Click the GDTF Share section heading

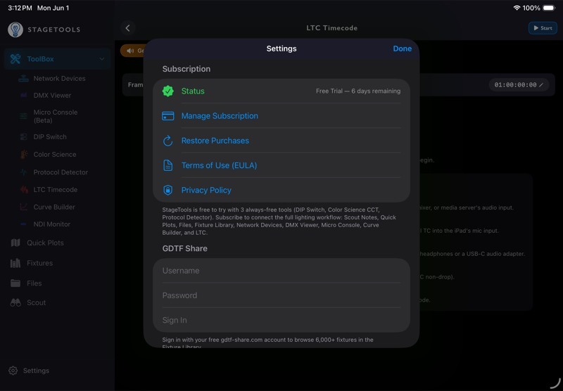[184, 248]
